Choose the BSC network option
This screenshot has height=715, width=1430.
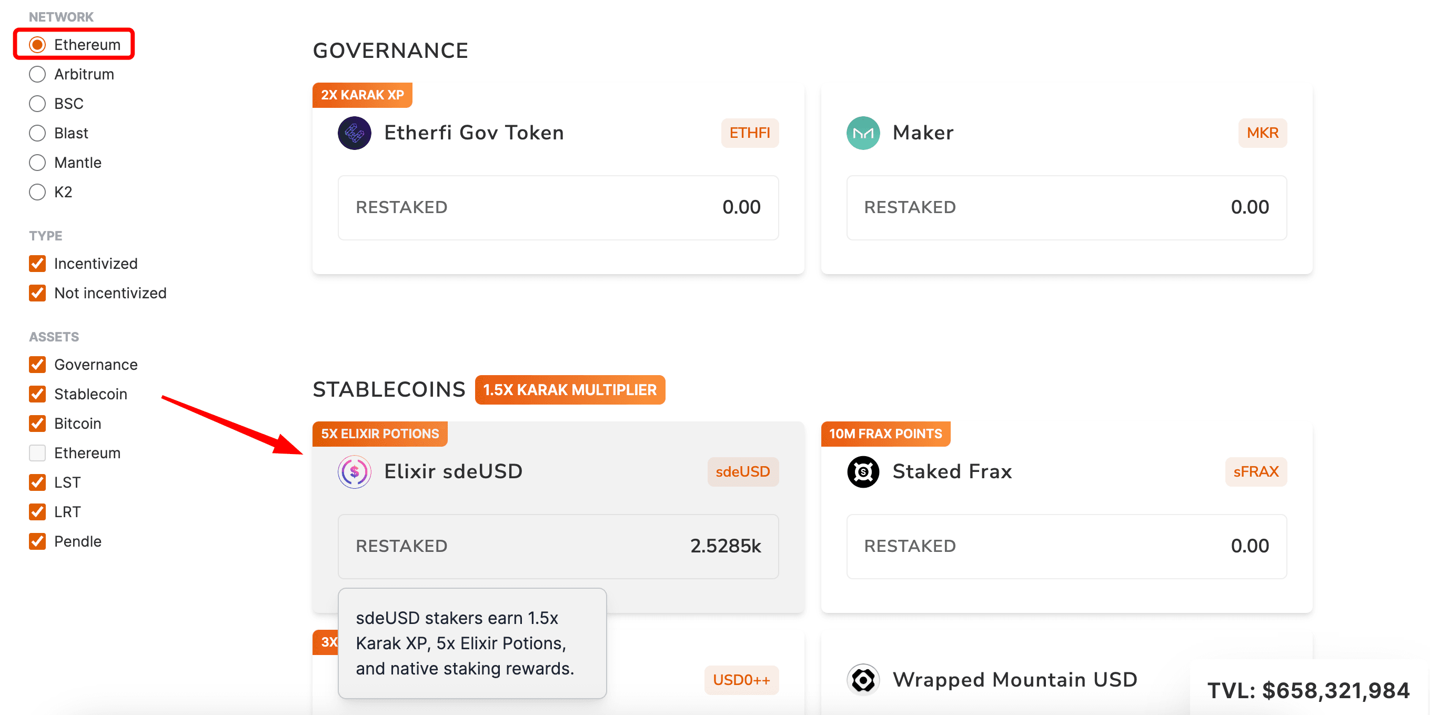(x=37, y=103)
